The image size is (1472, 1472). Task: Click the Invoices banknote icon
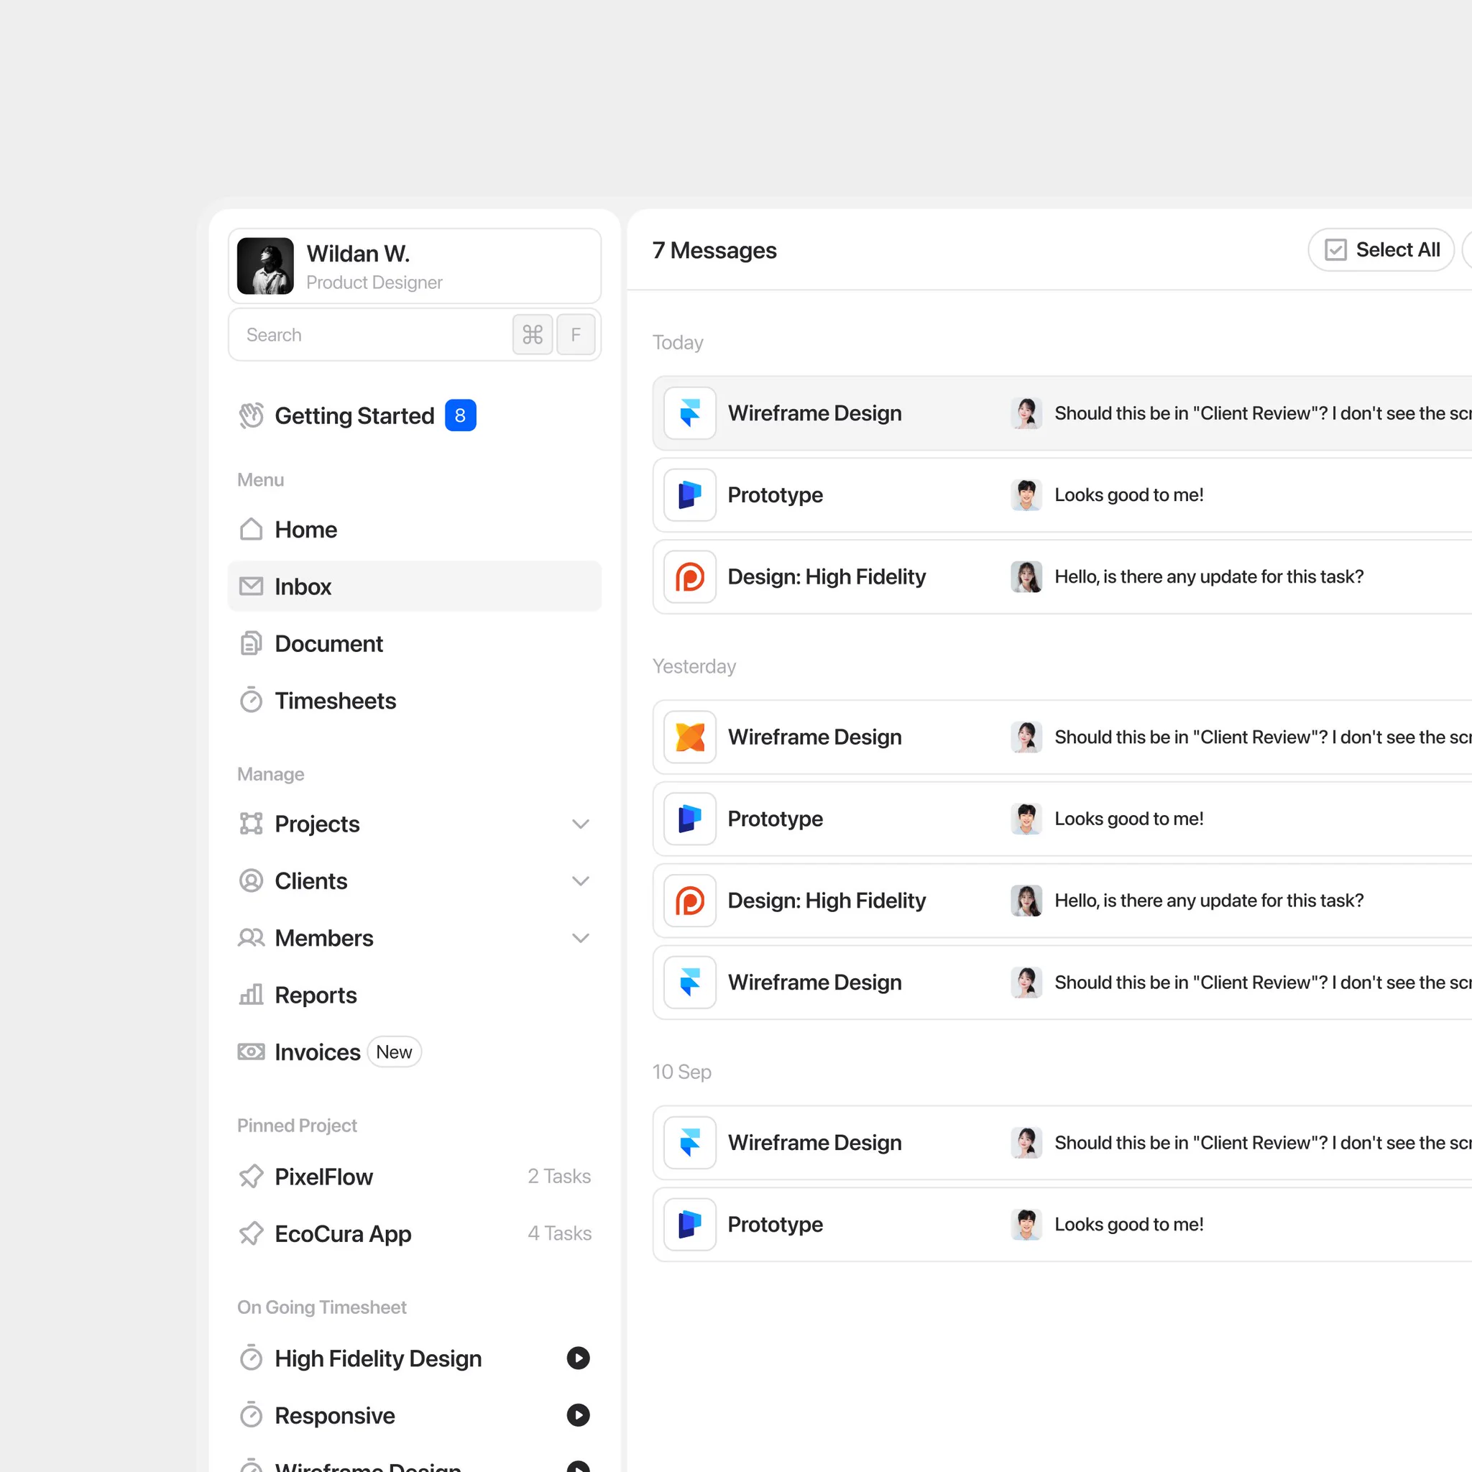click(x=251, y=1052)
